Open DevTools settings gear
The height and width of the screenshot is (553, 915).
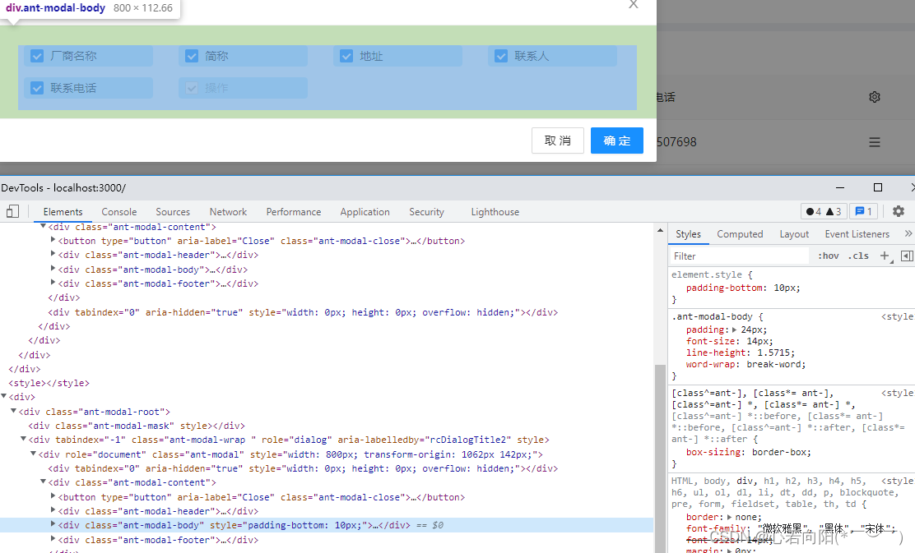coord(899,211)
